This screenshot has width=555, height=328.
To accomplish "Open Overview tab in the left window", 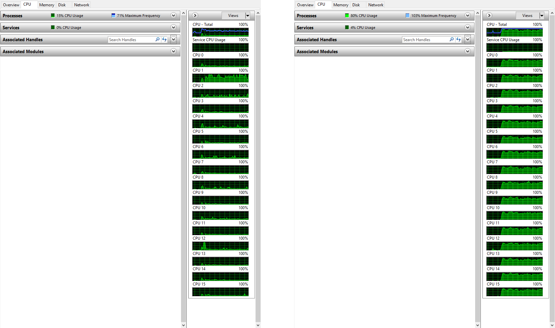I will tap(11, 5).
